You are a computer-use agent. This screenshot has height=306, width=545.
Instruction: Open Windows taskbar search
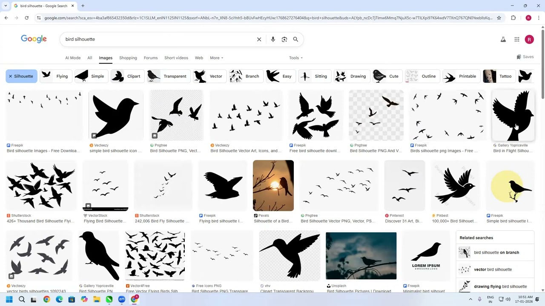click(22, 300)
